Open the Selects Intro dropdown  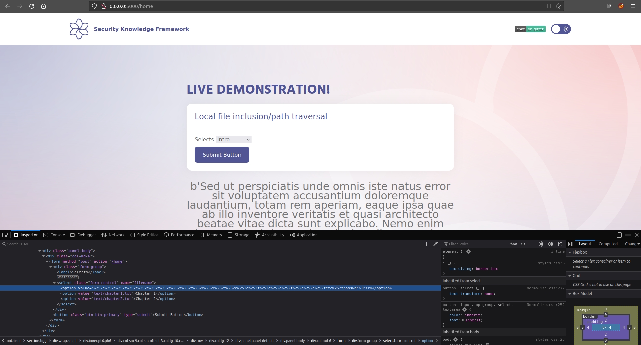coord(233,139)
